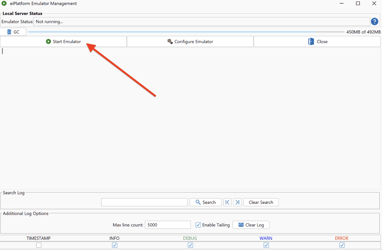
Task: Clear the current search
Action: [x=261, y=202]
